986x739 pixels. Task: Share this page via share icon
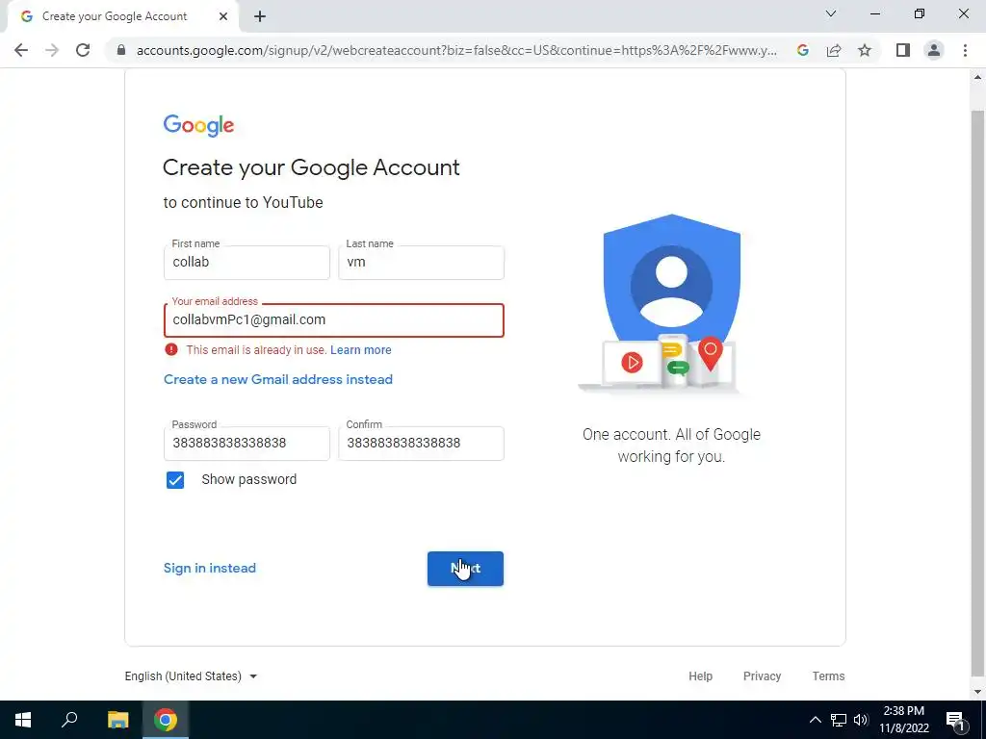834,50
